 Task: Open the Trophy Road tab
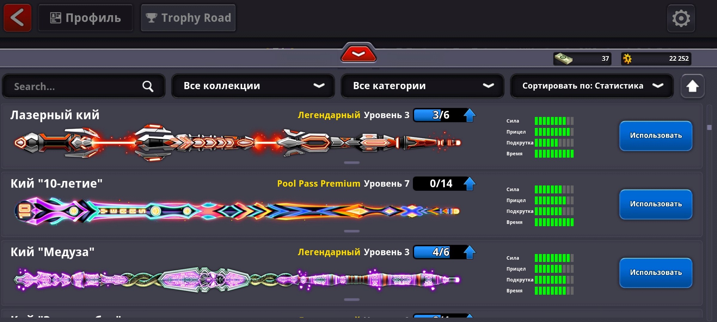pyautogui.click(x=188, y=18)
